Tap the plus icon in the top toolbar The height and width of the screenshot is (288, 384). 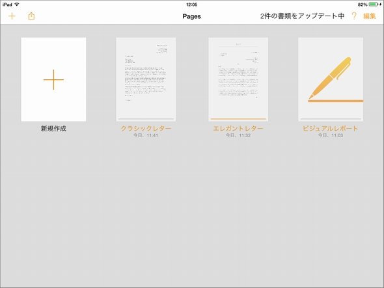click(x=12, y=16)
